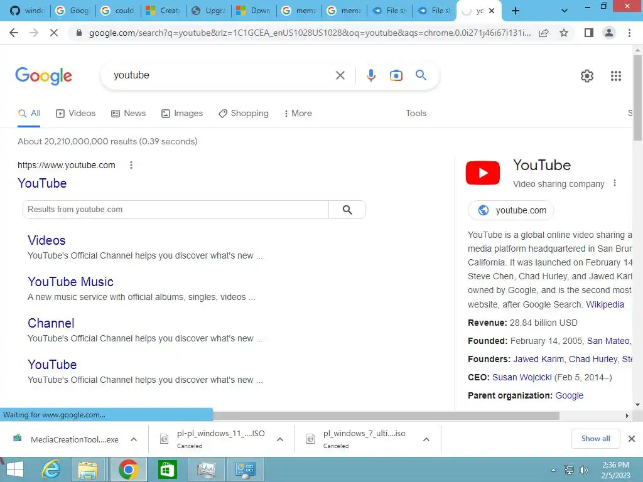Open a new browser tab
The width and height of the screenshot is (643, 482).
coord(516,11)
